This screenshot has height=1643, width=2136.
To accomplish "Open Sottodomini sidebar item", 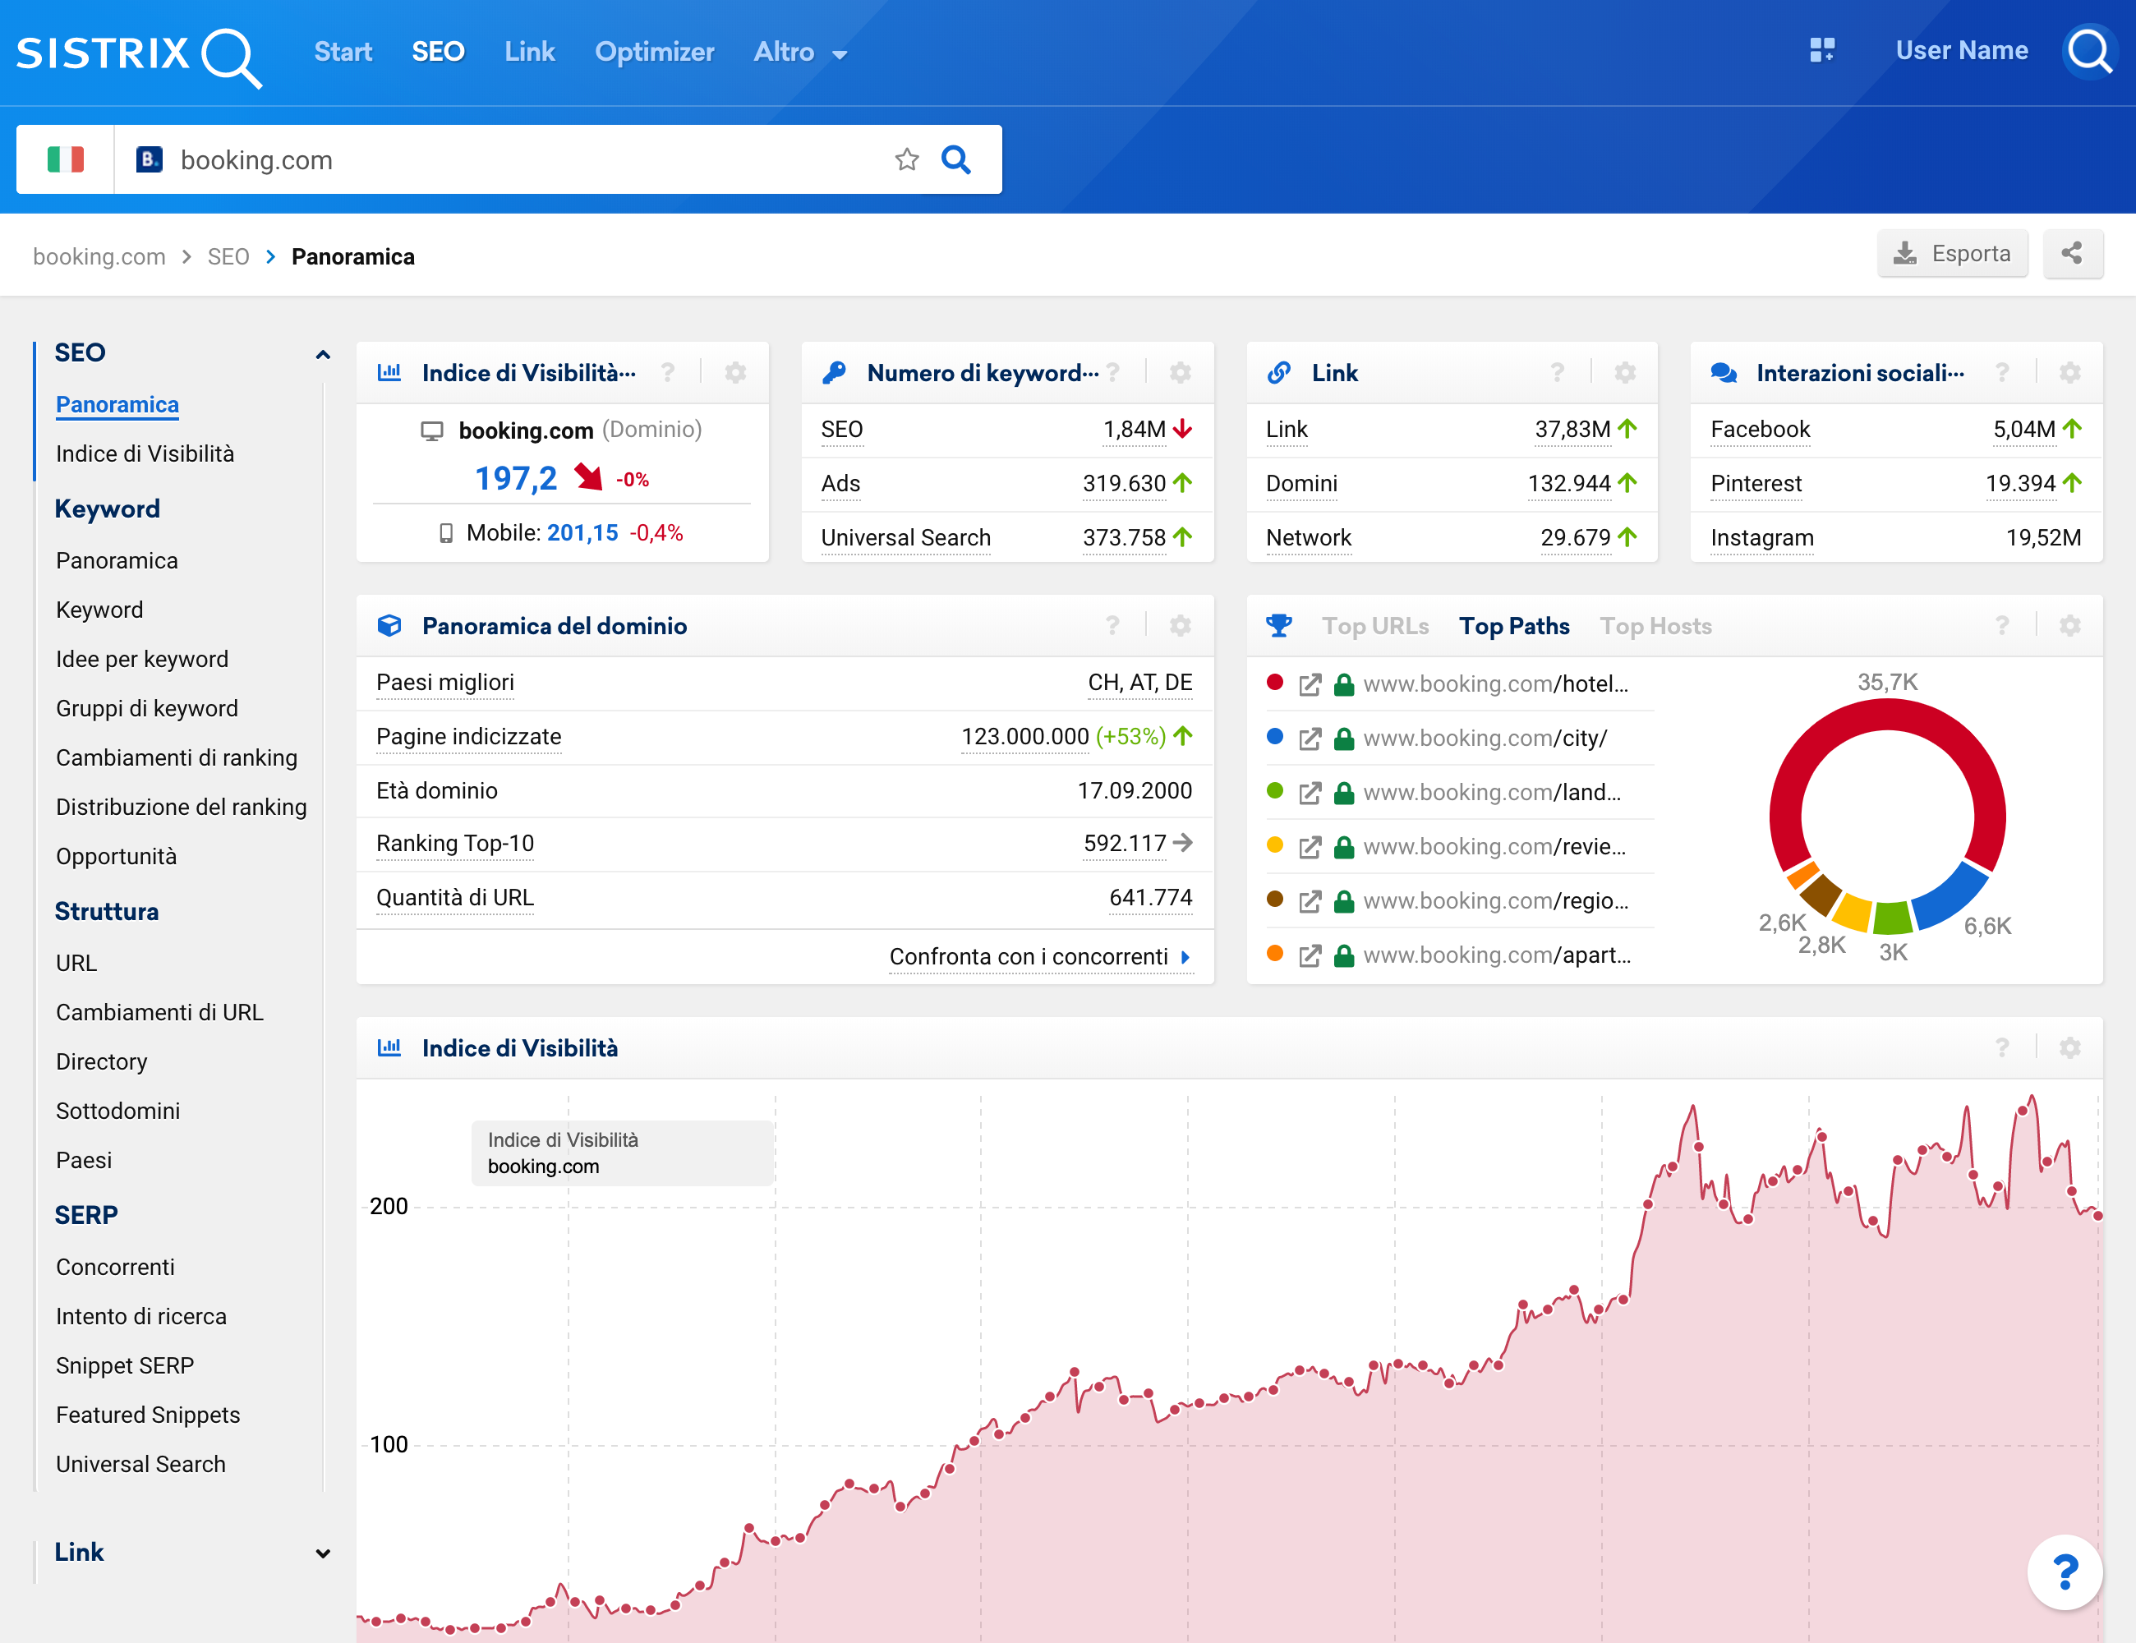I will [117, 1111].
